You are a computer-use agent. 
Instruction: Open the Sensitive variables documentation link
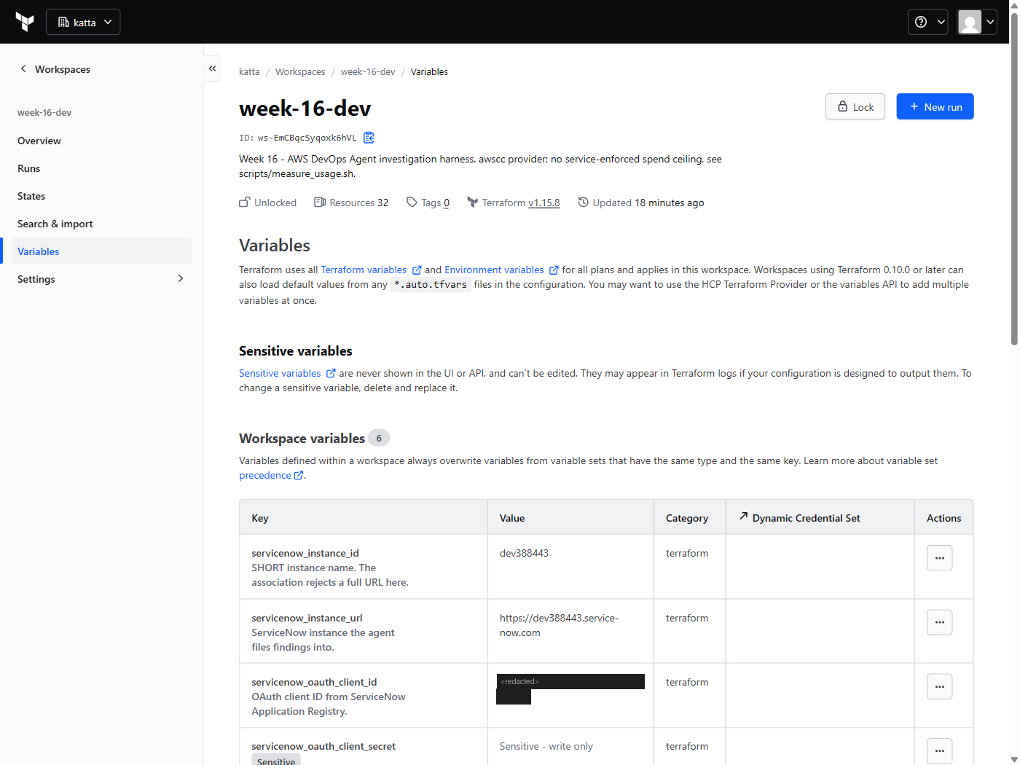pos(287,373)
